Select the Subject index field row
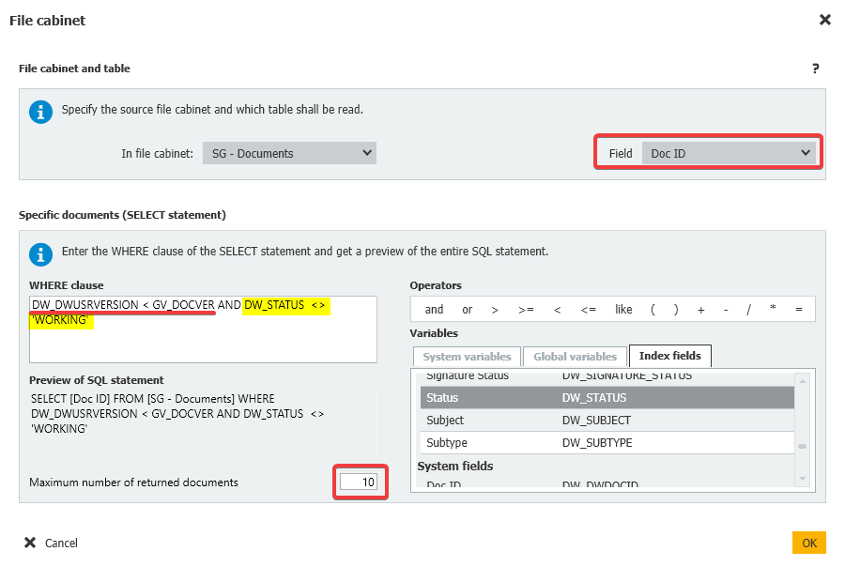 607,421
